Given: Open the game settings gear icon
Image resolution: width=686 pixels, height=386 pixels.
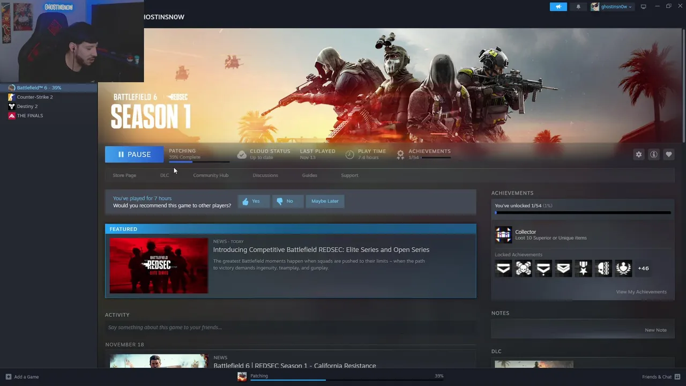Looking at the screenshot, I should pos(639,154).
